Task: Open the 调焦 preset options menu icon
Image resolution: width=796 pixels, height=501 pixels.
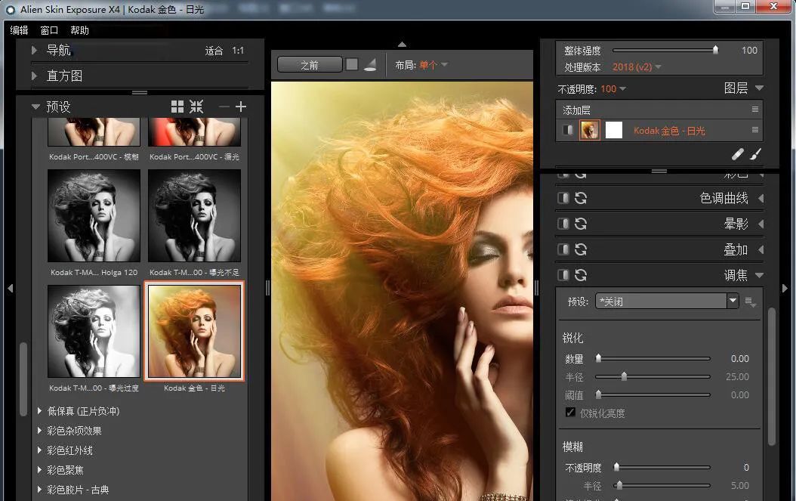Action: coord(751,302)
